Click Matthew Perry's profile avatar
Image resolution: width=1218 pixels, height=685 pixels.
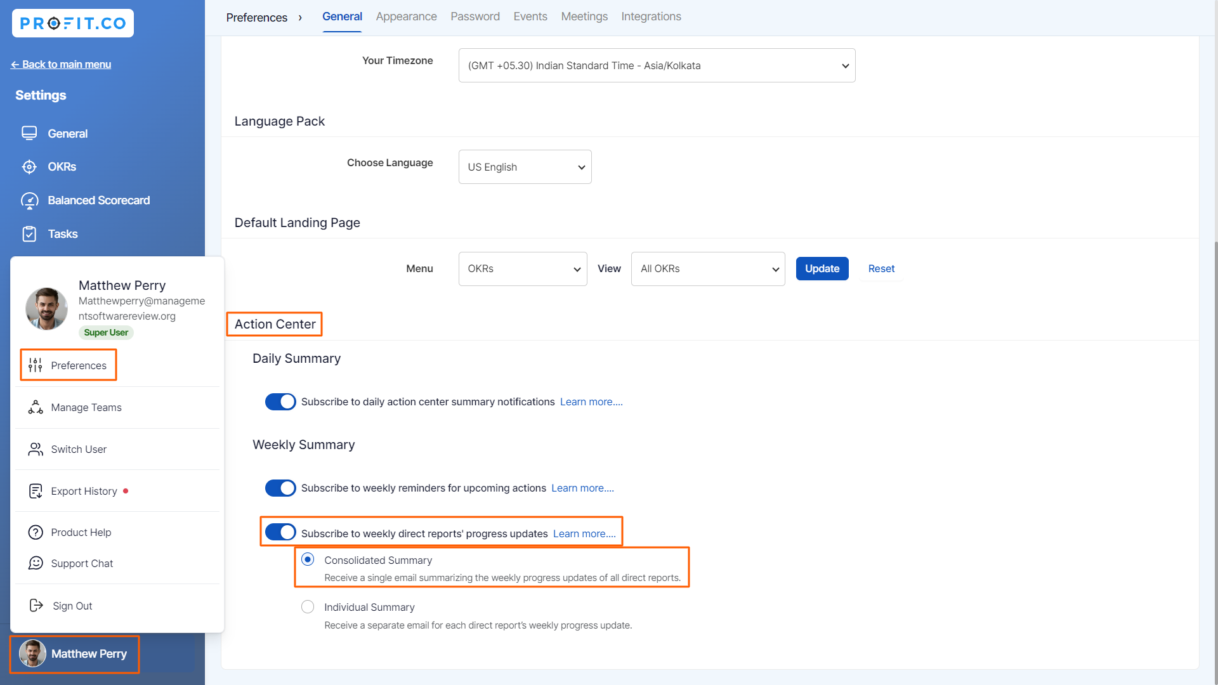[46, 309]
